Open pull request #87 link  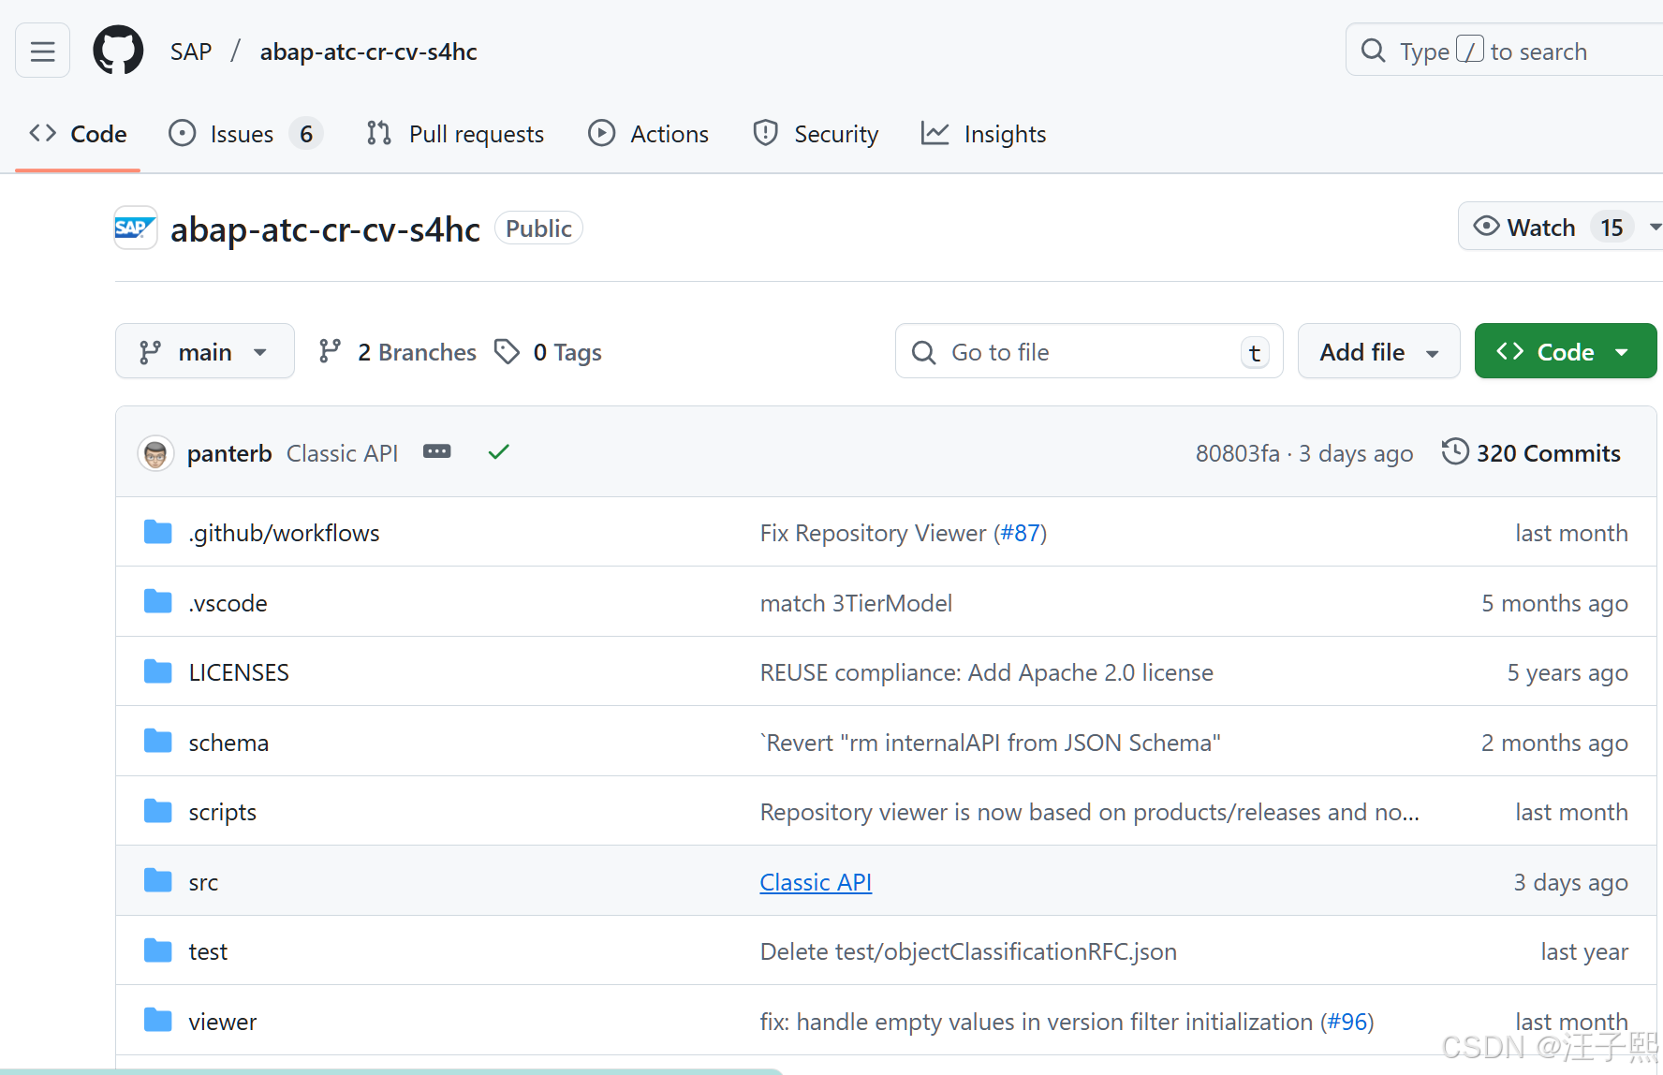pyautogui.click(x=1020, y=533)
